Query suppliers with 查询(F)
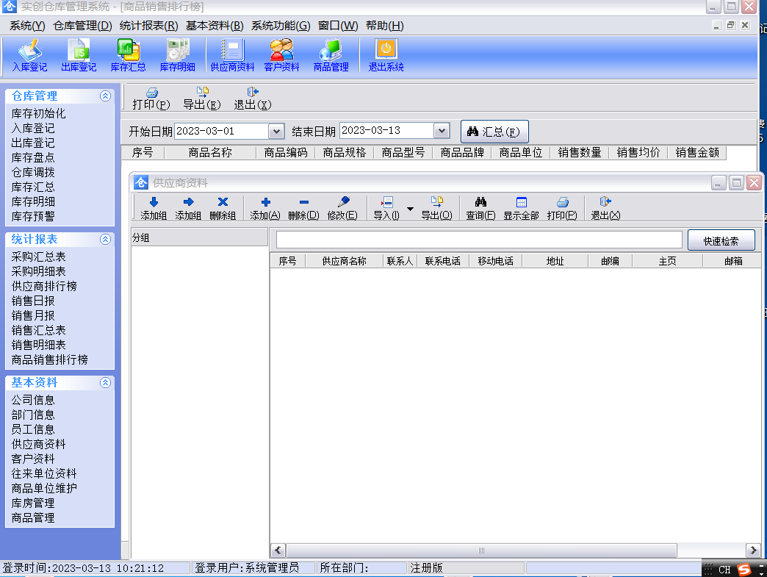767x577 pixels. 480,209
